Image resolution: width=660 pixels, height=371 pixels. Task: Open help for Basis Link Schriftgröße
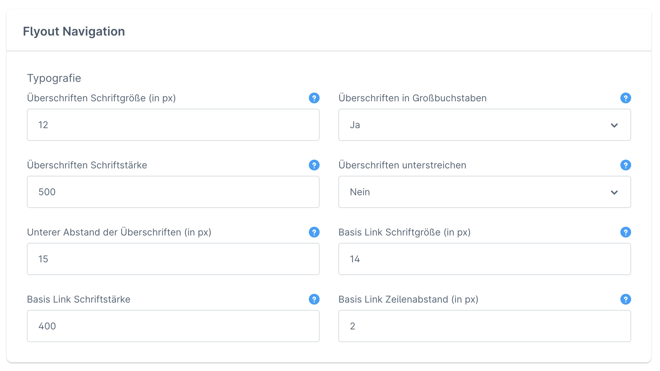(x=625, y=232)
